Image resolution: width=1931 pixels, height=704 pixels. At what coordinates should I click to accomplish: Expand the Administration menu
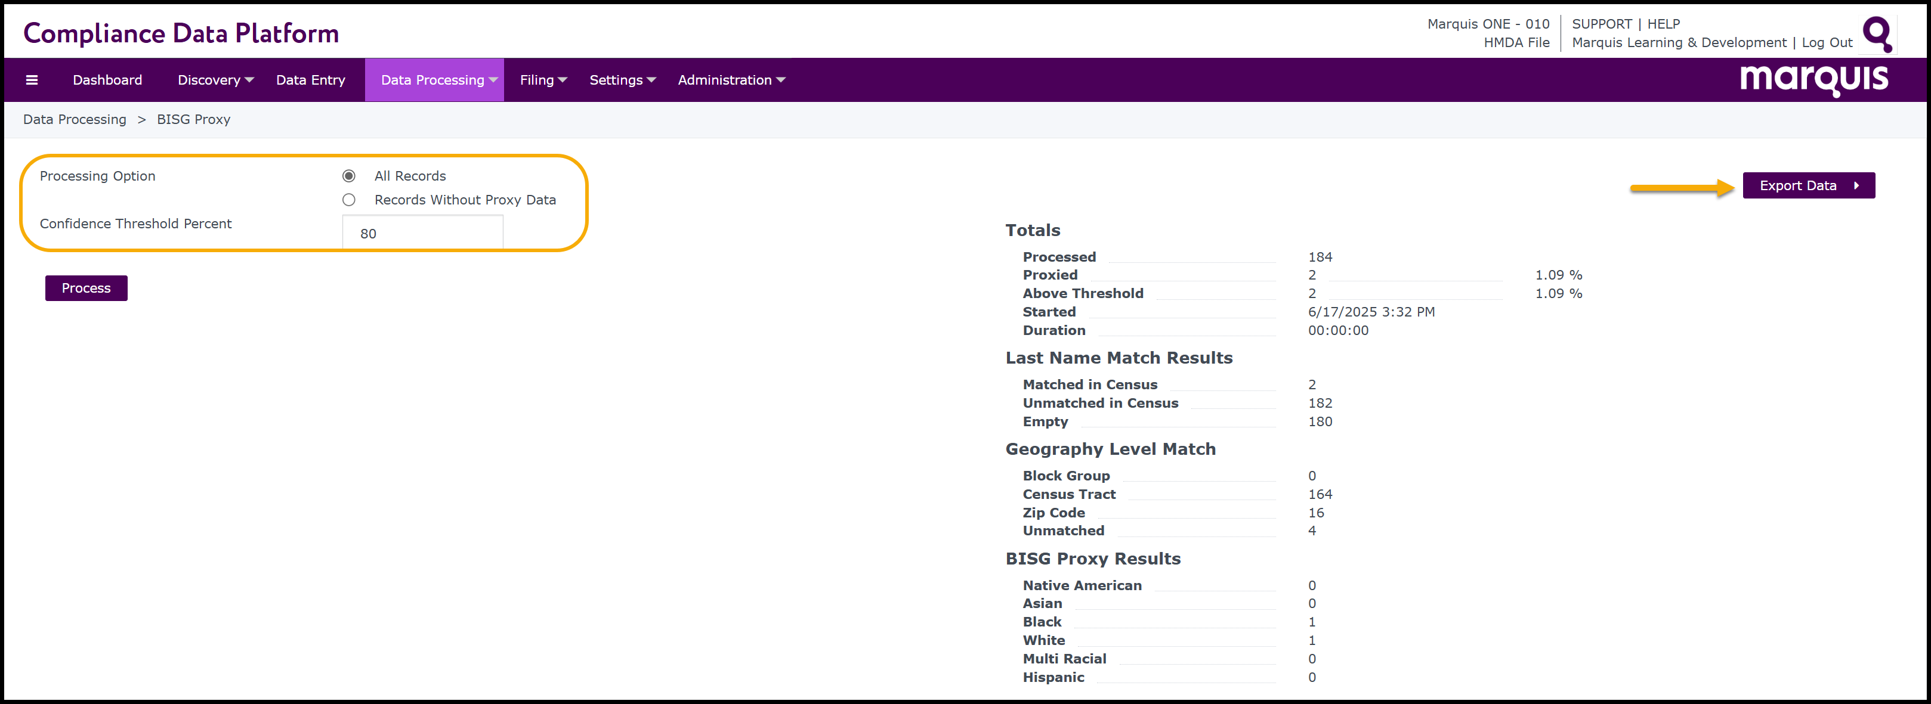(x=731, y=80)
